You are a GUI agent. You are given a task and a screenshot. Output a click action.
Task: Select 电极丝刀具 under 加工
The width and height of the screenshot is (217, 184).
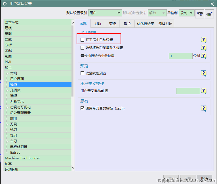click(40, 147)
